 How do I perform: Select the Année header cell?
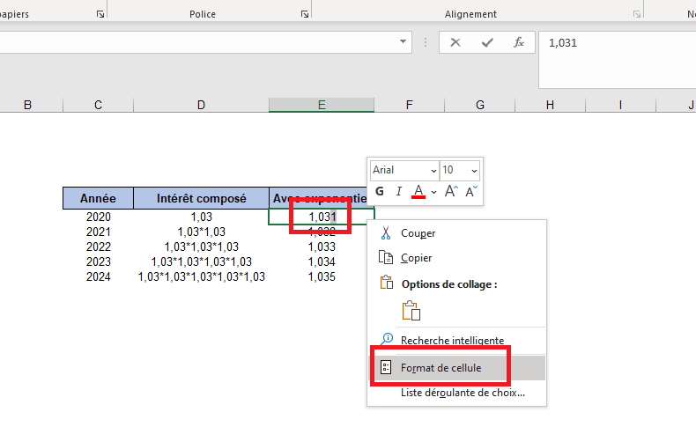[98, 198]
